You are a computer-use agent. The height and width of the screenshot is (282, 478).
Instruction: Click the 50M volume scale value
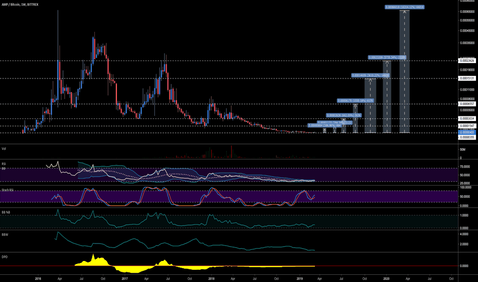[463, 150]
